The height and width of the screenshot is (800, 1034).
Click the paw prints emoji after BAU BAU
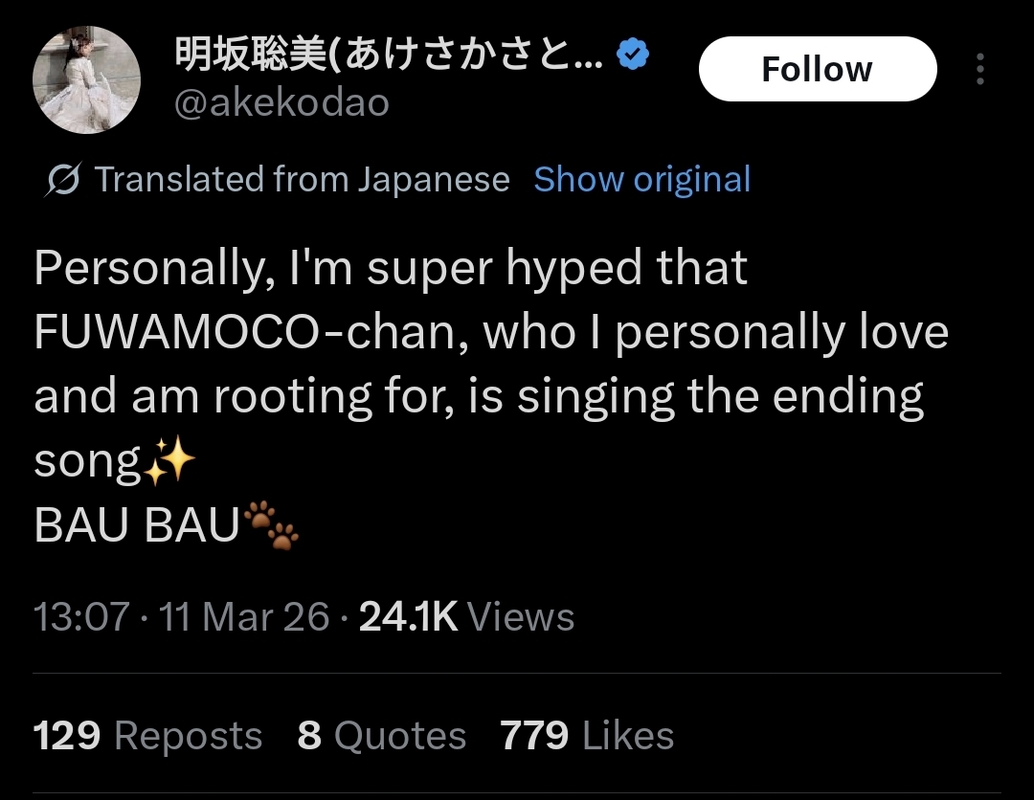(x=272, y=526)
